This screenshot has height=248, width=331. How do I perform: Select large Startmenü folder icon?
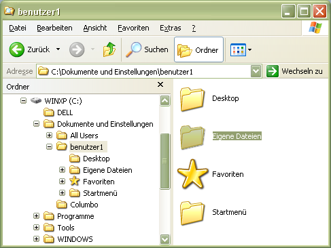(x=192, y=213)
